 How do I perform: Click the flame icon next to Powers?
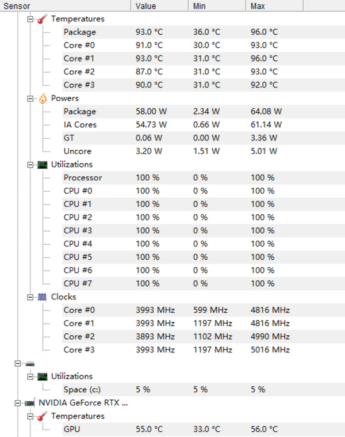click(43, 98)
